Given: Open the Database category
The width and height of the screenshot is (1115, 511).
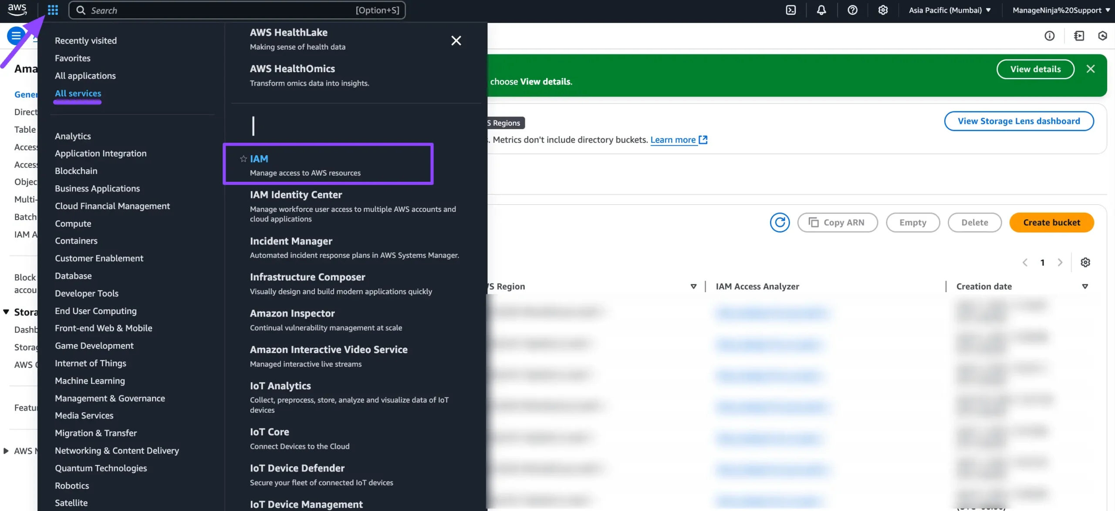Looking at the screenshot, I should [x=73, y=276].
